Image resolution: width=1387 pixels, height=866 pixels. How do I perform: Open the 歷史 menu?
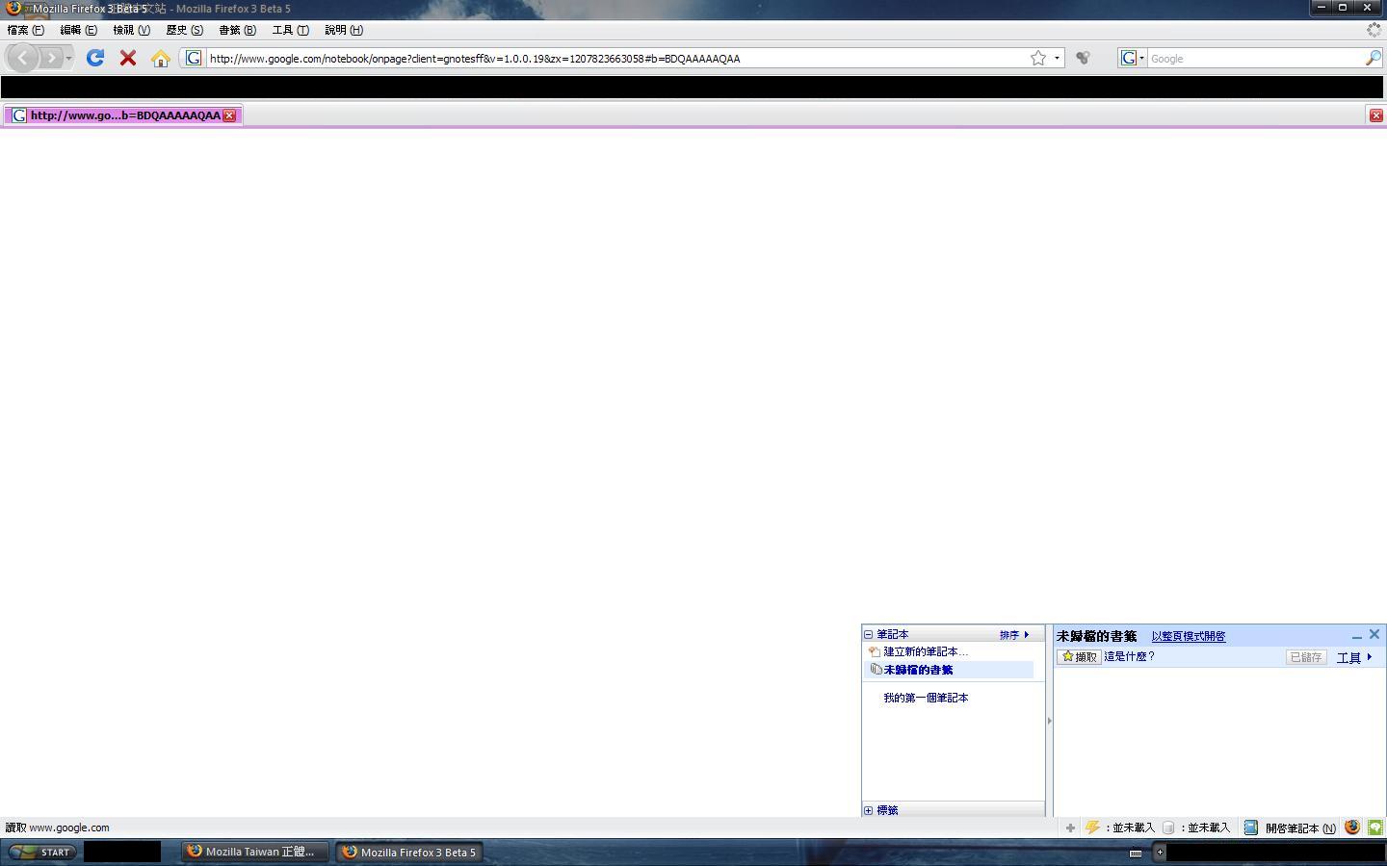point(184,30)
